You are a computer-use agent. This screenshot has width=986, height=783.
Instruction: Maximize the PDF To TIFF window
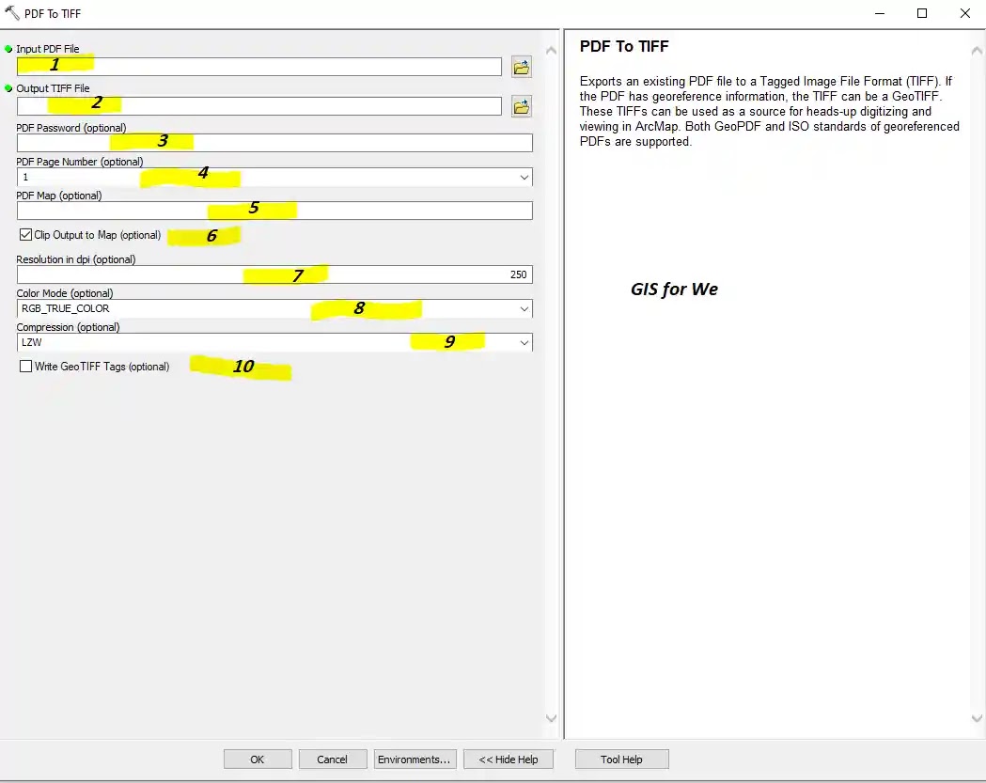pos(922,13)
